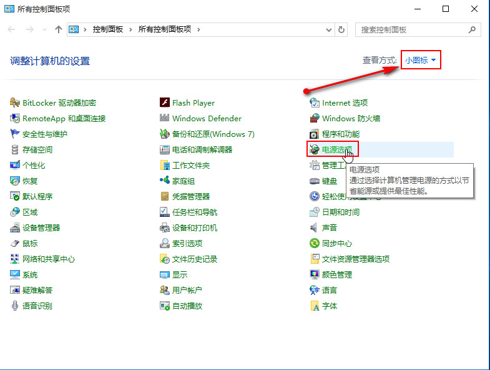Click the 文件历史记录 icon

tap(165, 259)
